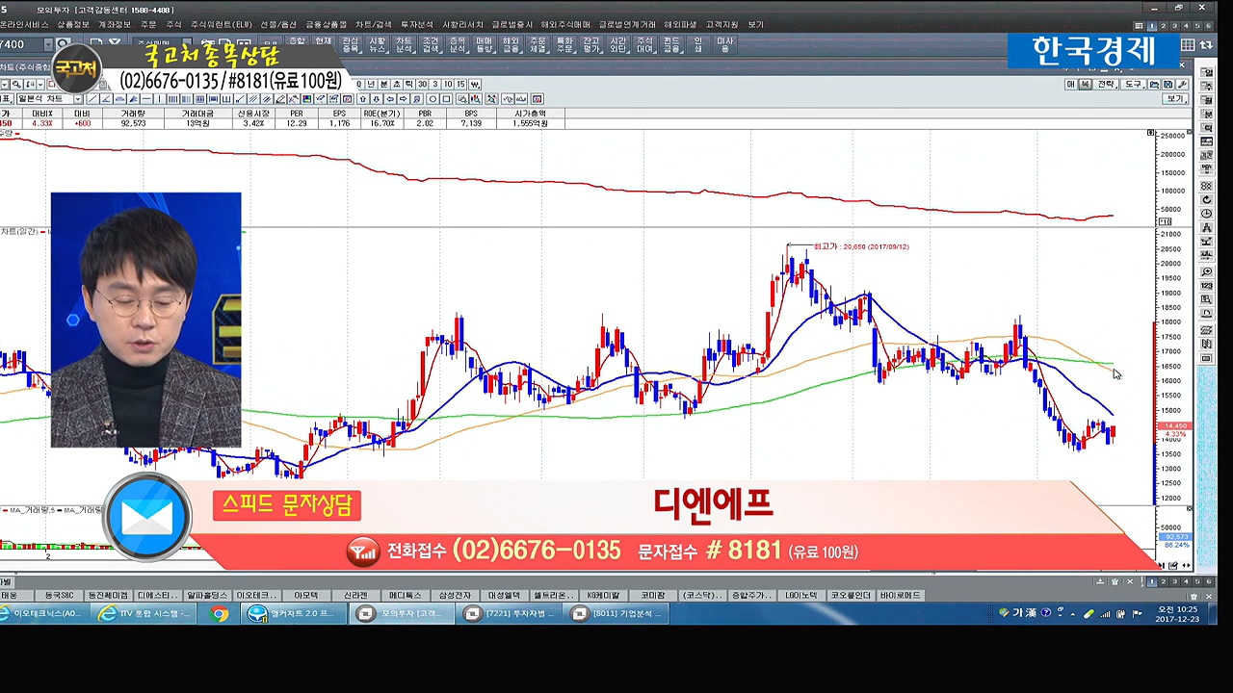Click the 시황뉴스 toolbar button
This screenshot has width=1233, height=693.
click(x=377, y=44)
